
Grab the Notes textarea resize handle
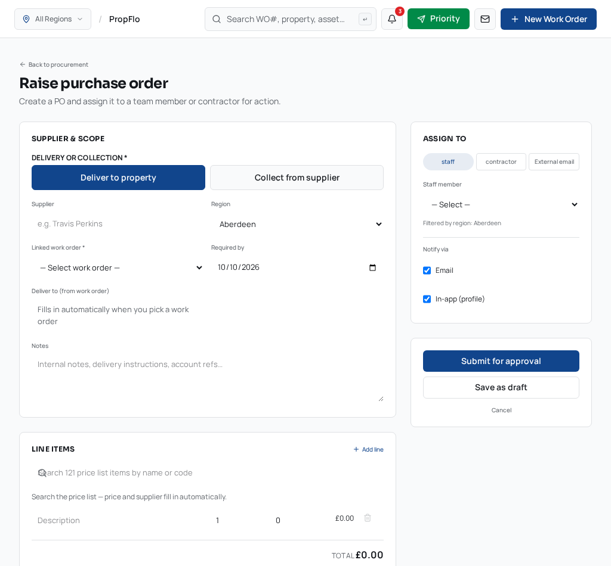(381, 399)
